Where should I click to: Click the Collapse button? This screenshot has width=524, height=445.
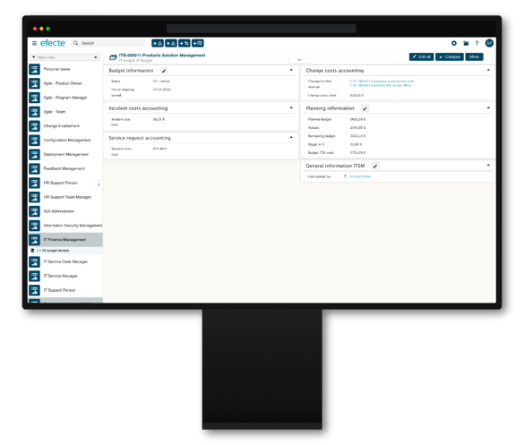(450, 56)
